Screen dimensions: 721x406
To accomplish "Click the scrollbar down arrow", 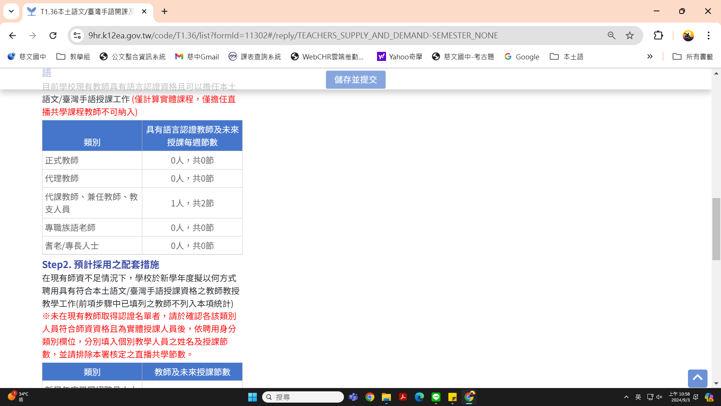I will click(x=716, y=383).
